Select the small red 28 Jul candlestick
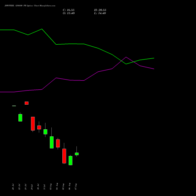Image resolution: width=196 pixels, height=196 pixels. (x=27, y=103)
